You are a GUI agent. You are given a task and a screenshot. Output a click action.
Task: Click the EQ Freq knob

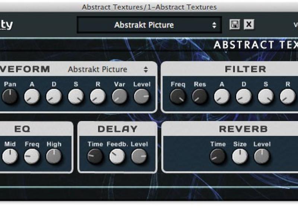[32, 156]
